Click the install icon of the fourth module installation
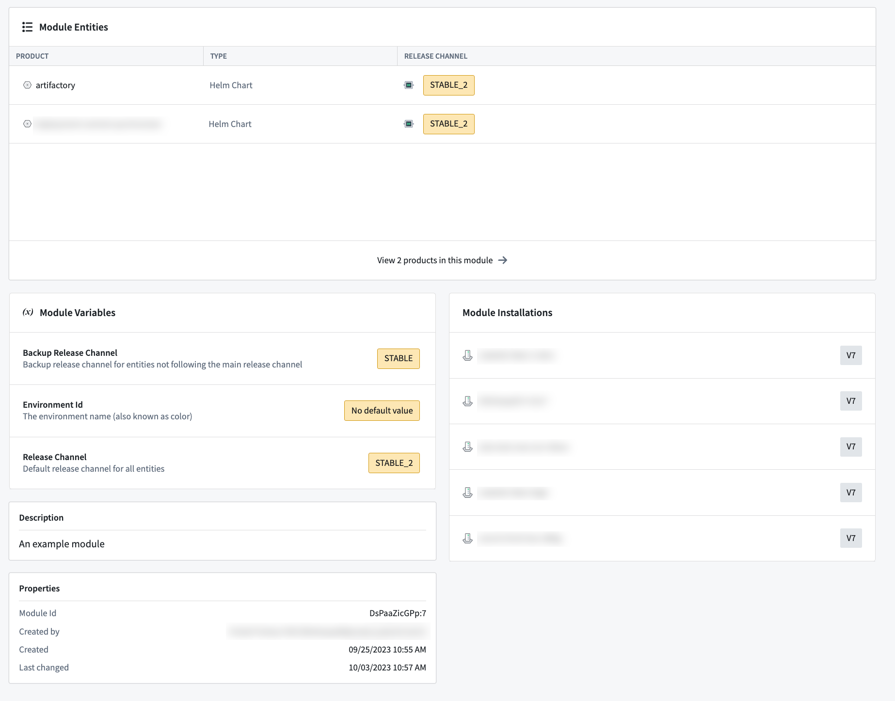The height and width of the screenshot is (701, 895). click(x=468, y=493)
